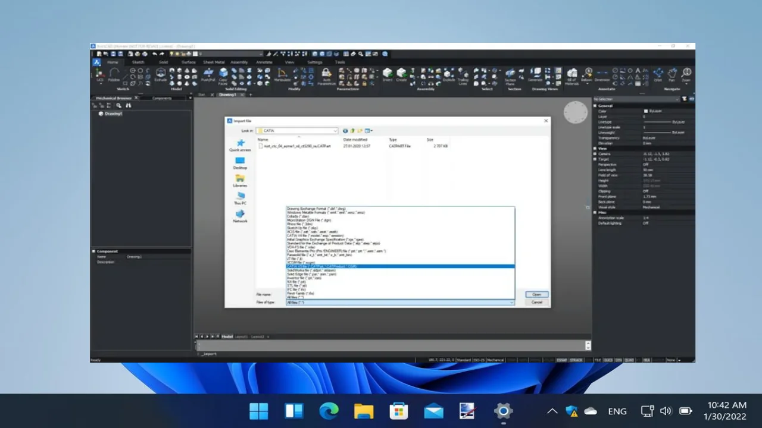The height and width of the screenshot is (428, 762).
Task: Select the Dimension tool
Action: click(x=602, y=75)
